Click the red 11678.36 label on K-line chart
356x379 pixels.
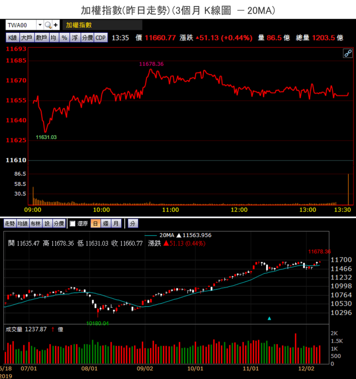tap(319, 252)
